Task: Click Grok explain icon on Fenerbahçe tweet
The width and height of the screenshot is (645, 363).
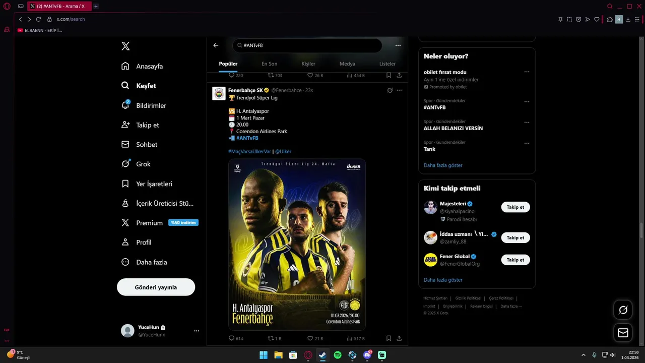Action: 390,90
